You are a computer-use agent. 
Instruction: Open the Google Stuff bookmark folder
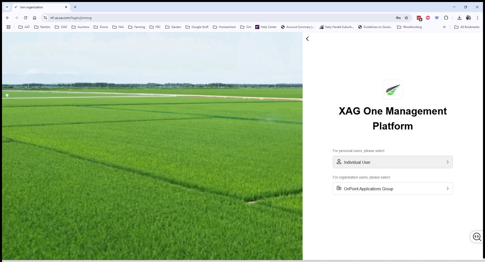(197, 27)
